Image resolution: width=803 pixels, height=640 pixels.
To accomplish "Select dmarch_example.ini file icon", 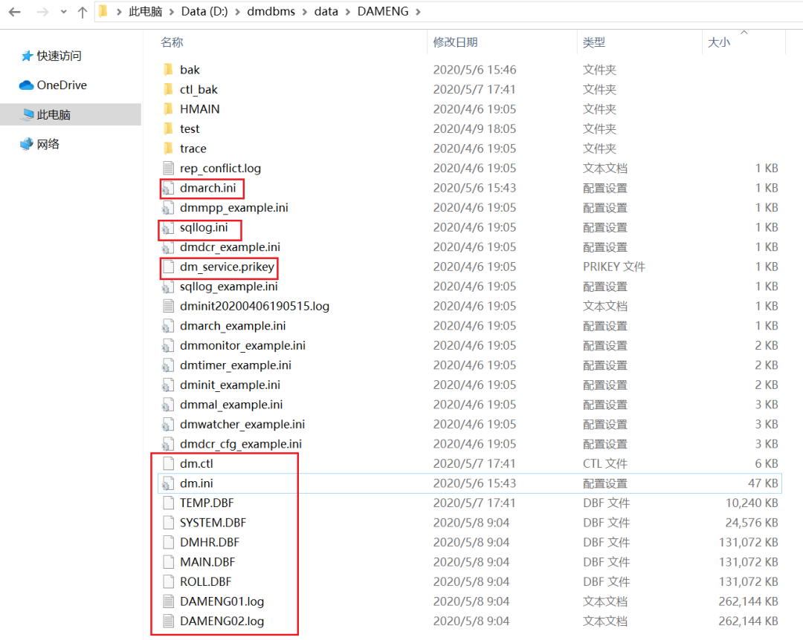I will point(168,326).
